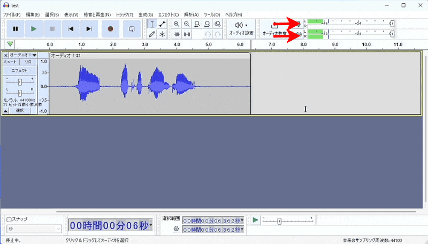
Task: Enable the スナップ snap checkbox
Action: click(x=9, y=219)
